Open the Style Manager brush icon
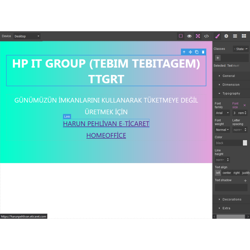 coord(217,36)
